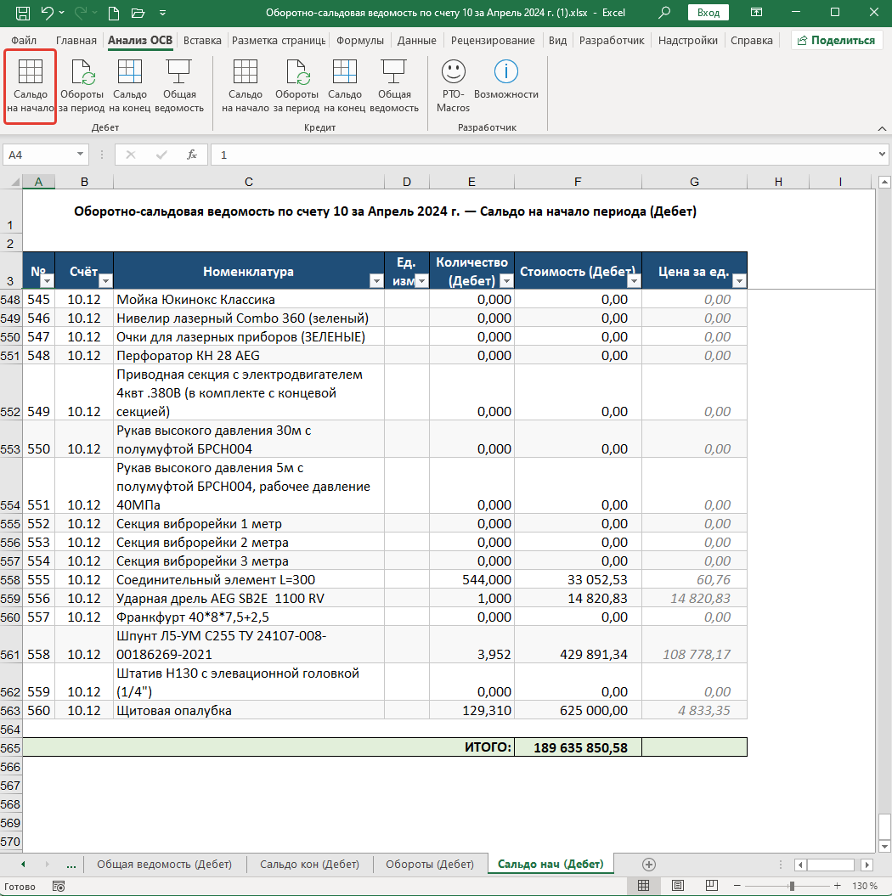
Task: Open the 'Формулы' ribbon tab
Action: point(360,41)
